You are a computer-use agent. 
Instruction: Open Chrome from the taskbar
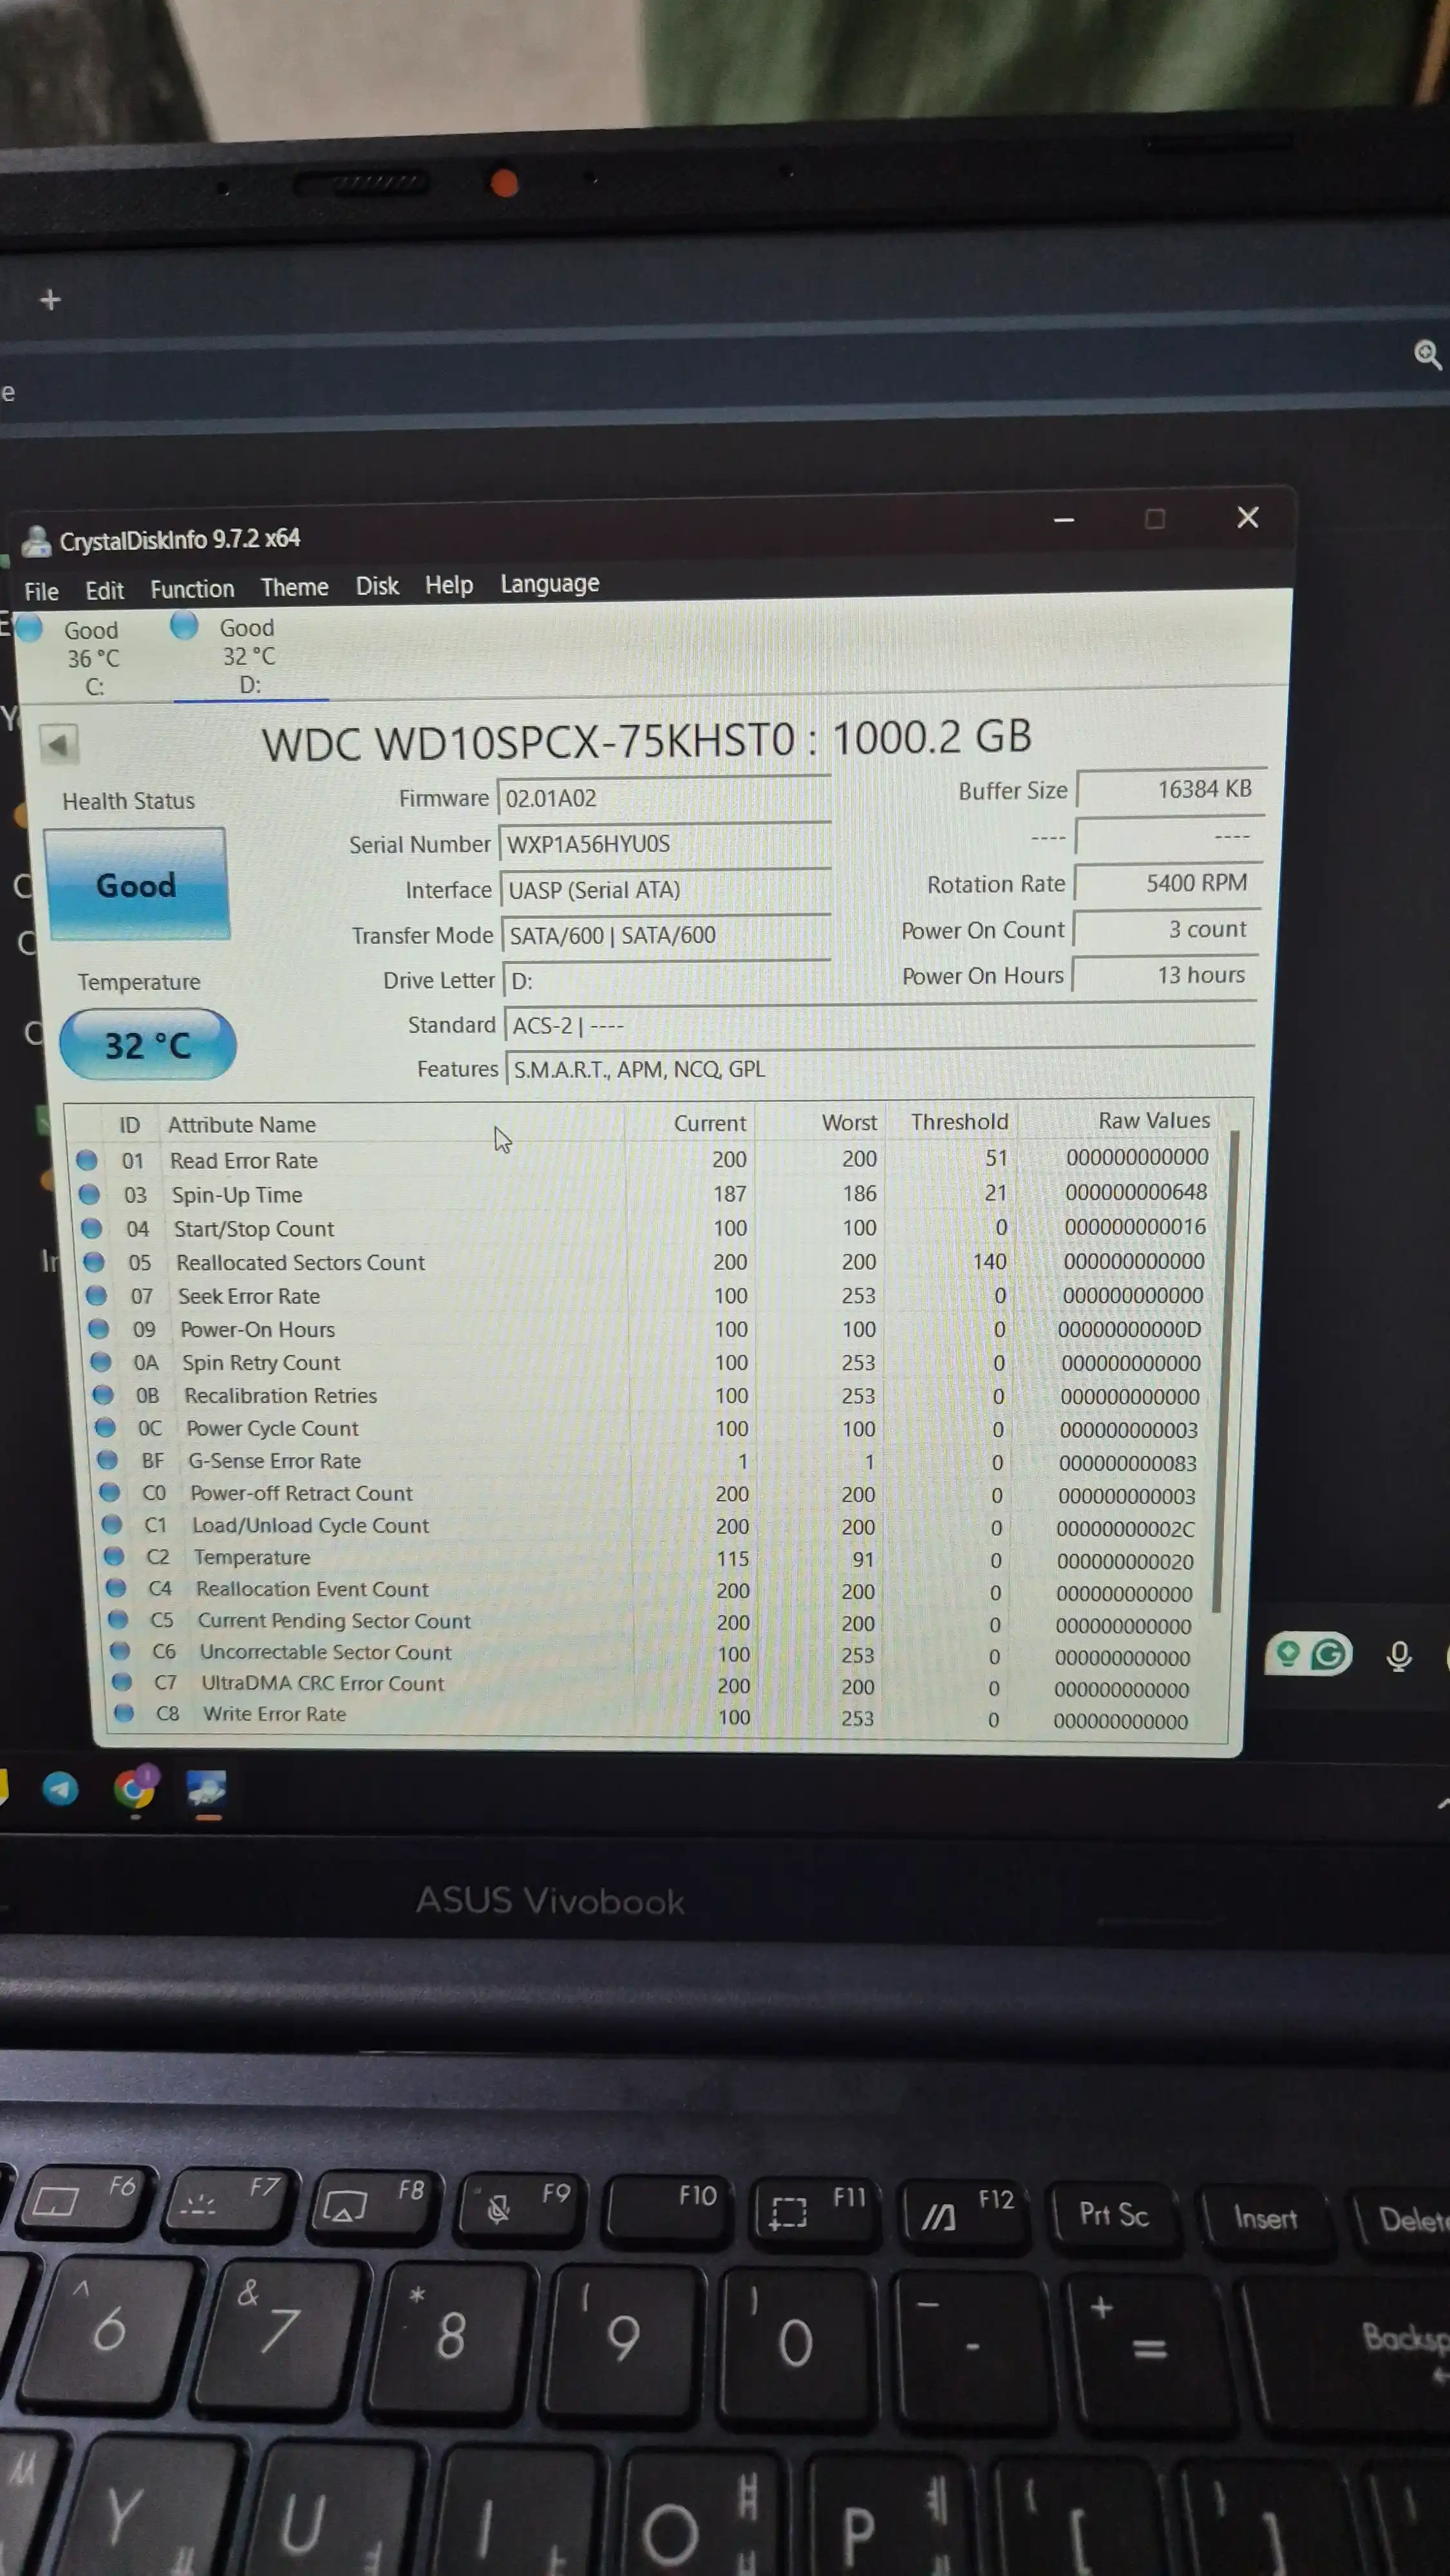coord(134,1788)
